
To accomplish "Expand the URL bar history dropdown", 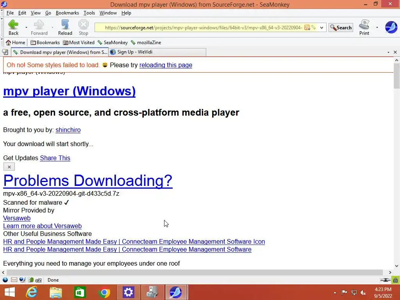I will 322,28.
